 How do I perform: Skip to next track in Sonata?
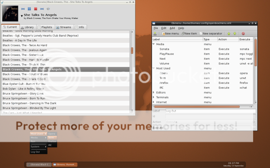pyautogui.click(x=42, y=9)
